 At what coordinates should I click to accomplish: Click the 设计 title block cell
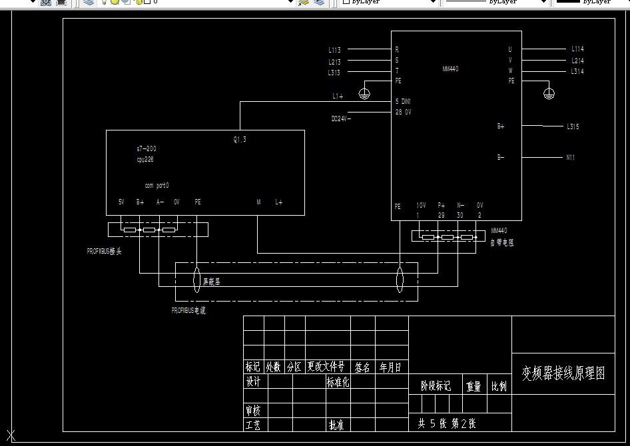coord(256,381)
